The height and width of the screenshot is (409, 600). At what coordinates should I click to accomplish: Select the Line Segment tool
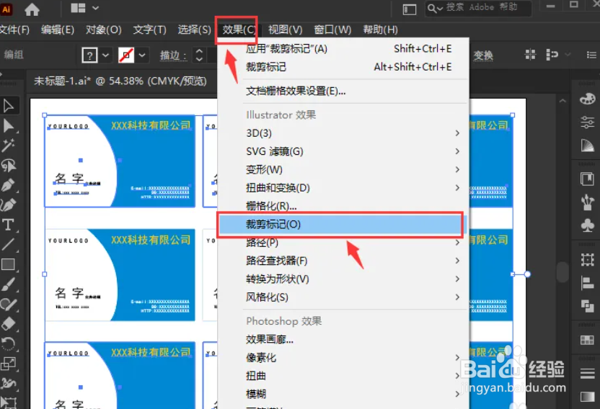click(9, 245)
